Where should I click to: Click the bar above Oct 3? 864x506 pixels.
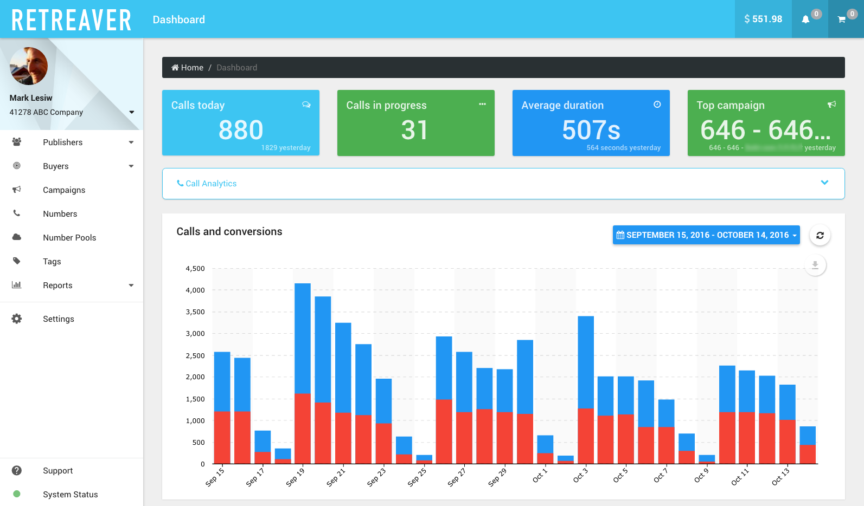click(586, 390)
